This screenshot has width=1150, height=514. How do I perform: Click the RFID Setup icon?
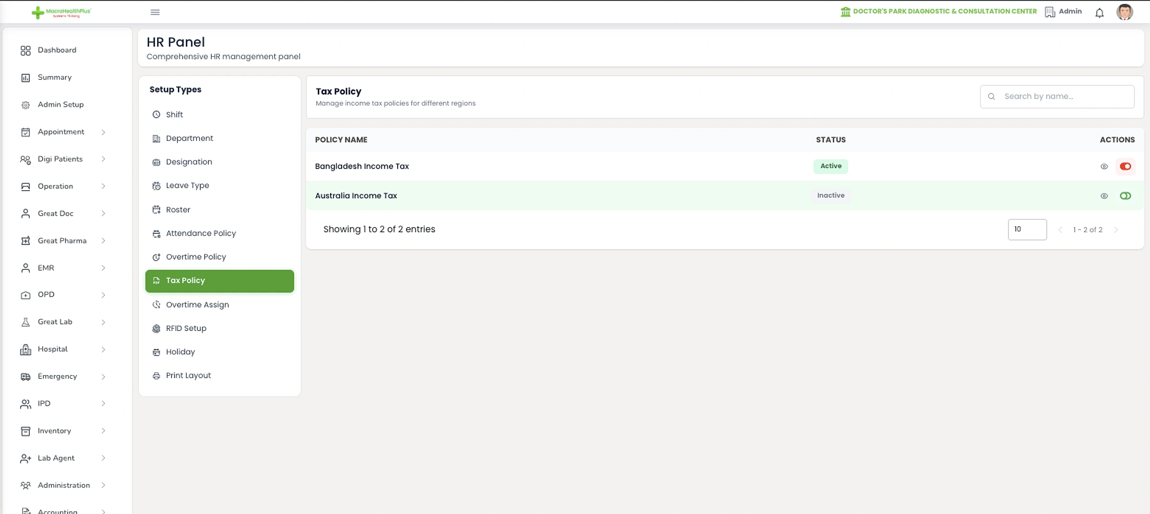[156, 329]
